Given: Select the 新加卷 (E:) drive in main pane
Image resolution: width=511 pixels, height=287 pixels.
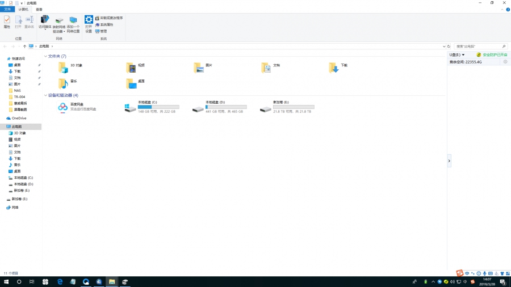Looking at the screenshot, I should [x=266, y=107].
